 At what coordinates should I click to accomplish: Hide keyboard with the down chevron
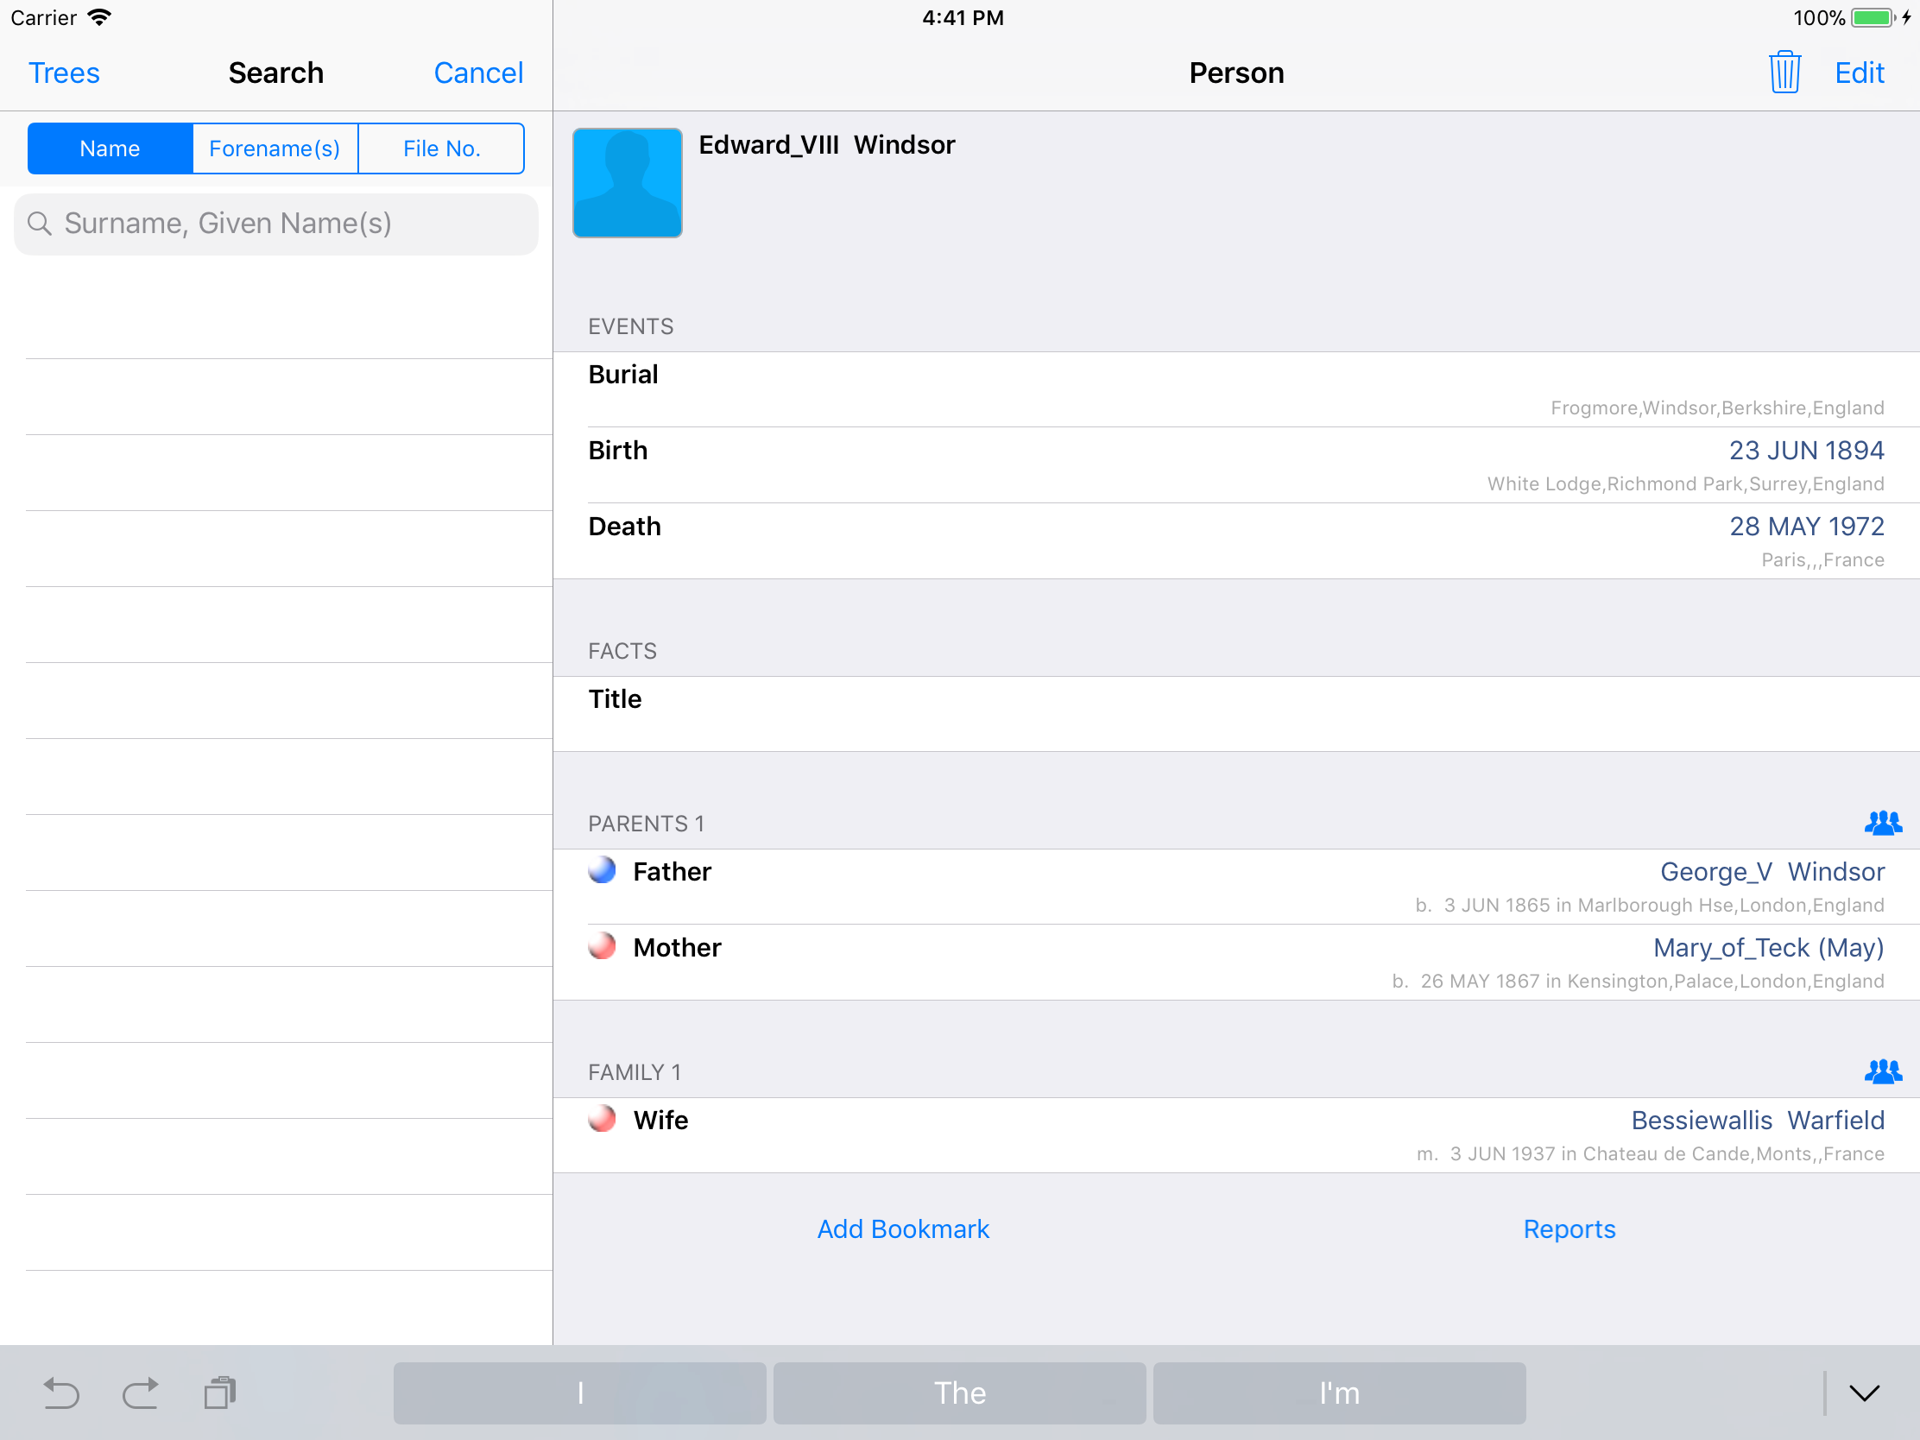(x=1864, y=1393)
